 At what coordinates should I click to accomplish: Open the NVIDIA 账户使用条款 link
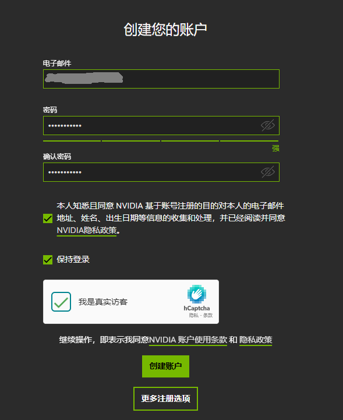pyautogui.click(x=188, y=340)
